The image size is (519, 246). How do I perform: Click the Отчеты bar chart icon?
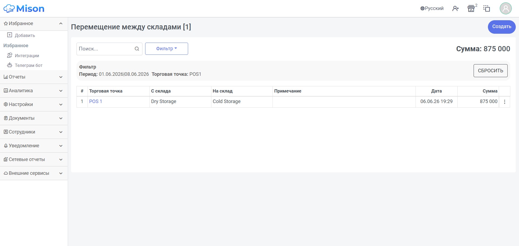6,77
